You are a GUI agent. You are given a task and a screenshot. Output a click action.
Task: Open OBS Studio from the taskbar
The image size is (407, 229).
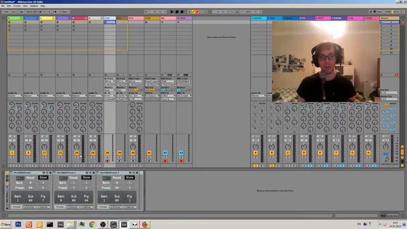(x=103, y=225)
